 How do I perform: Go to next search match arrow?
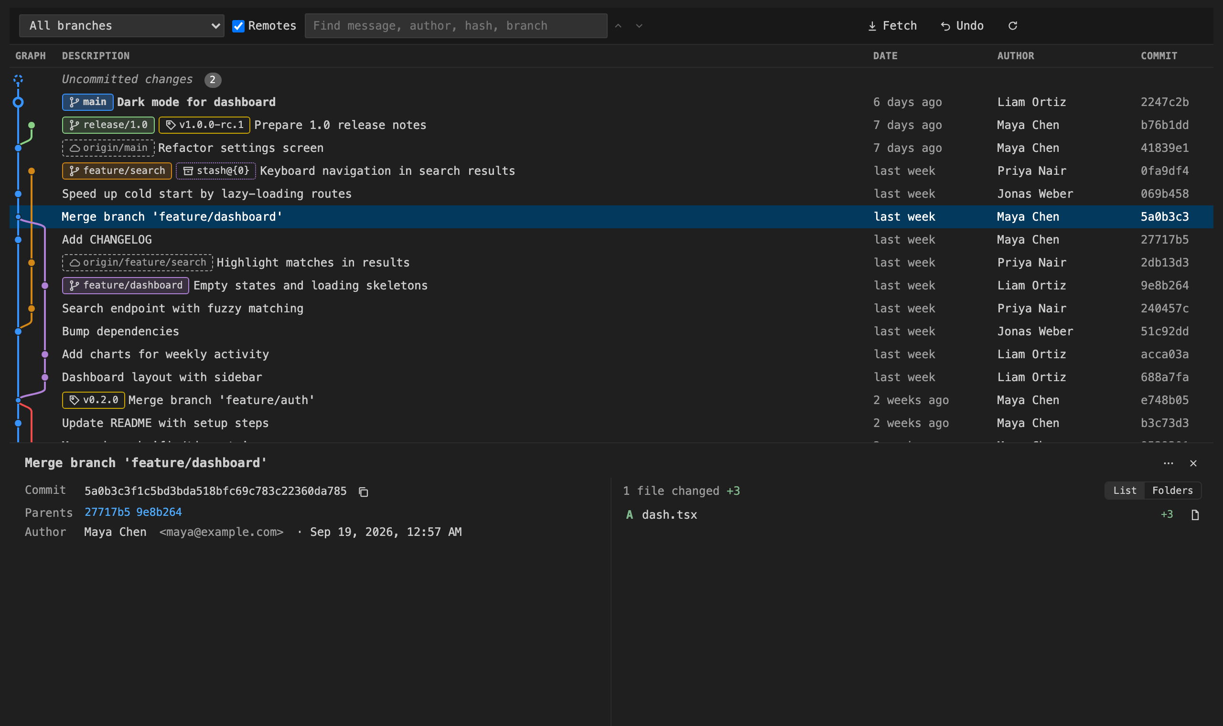pyautogui.click(x=639, y=26)
